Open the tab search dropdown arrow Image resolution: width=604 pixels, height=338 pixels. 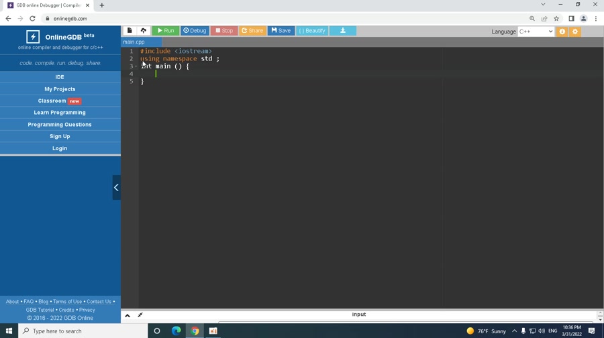point(543,5)
